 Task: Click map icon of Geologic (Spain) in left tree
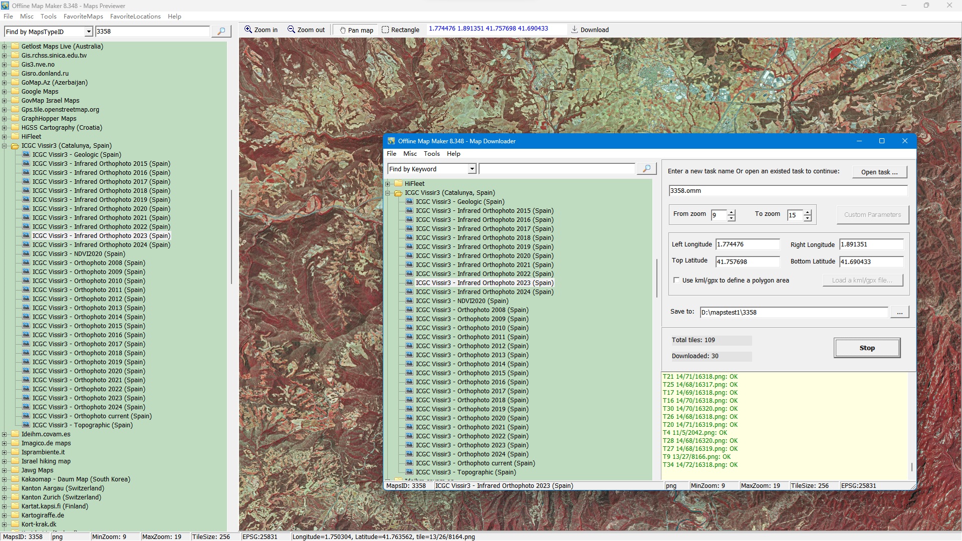[x=27, y=155]
